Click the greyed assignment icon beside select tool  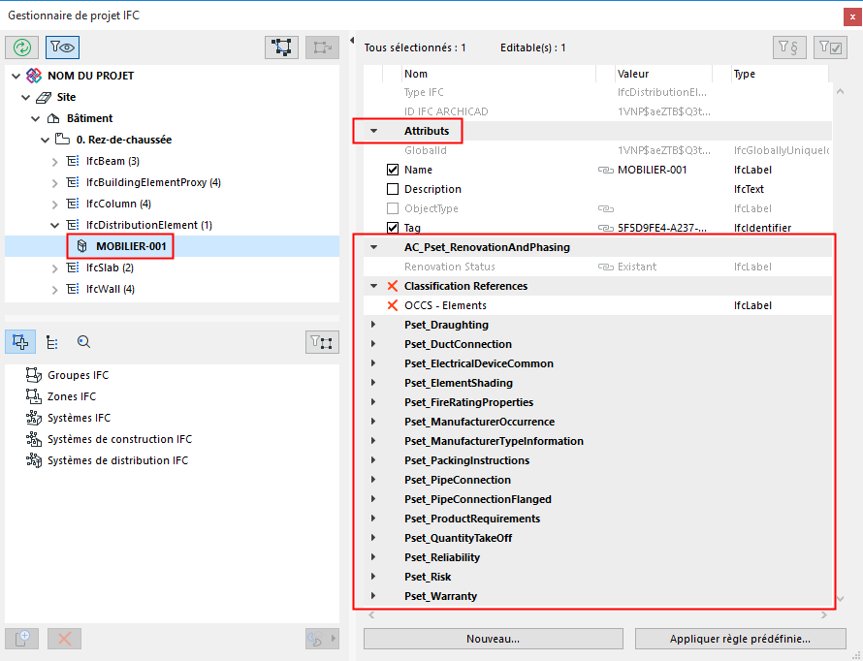(x=323, y=47)
